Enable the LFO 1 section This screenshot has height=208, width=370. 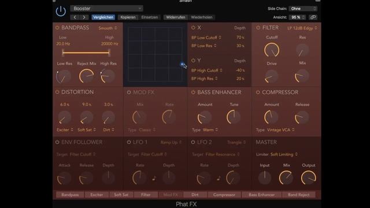[129, 142]
